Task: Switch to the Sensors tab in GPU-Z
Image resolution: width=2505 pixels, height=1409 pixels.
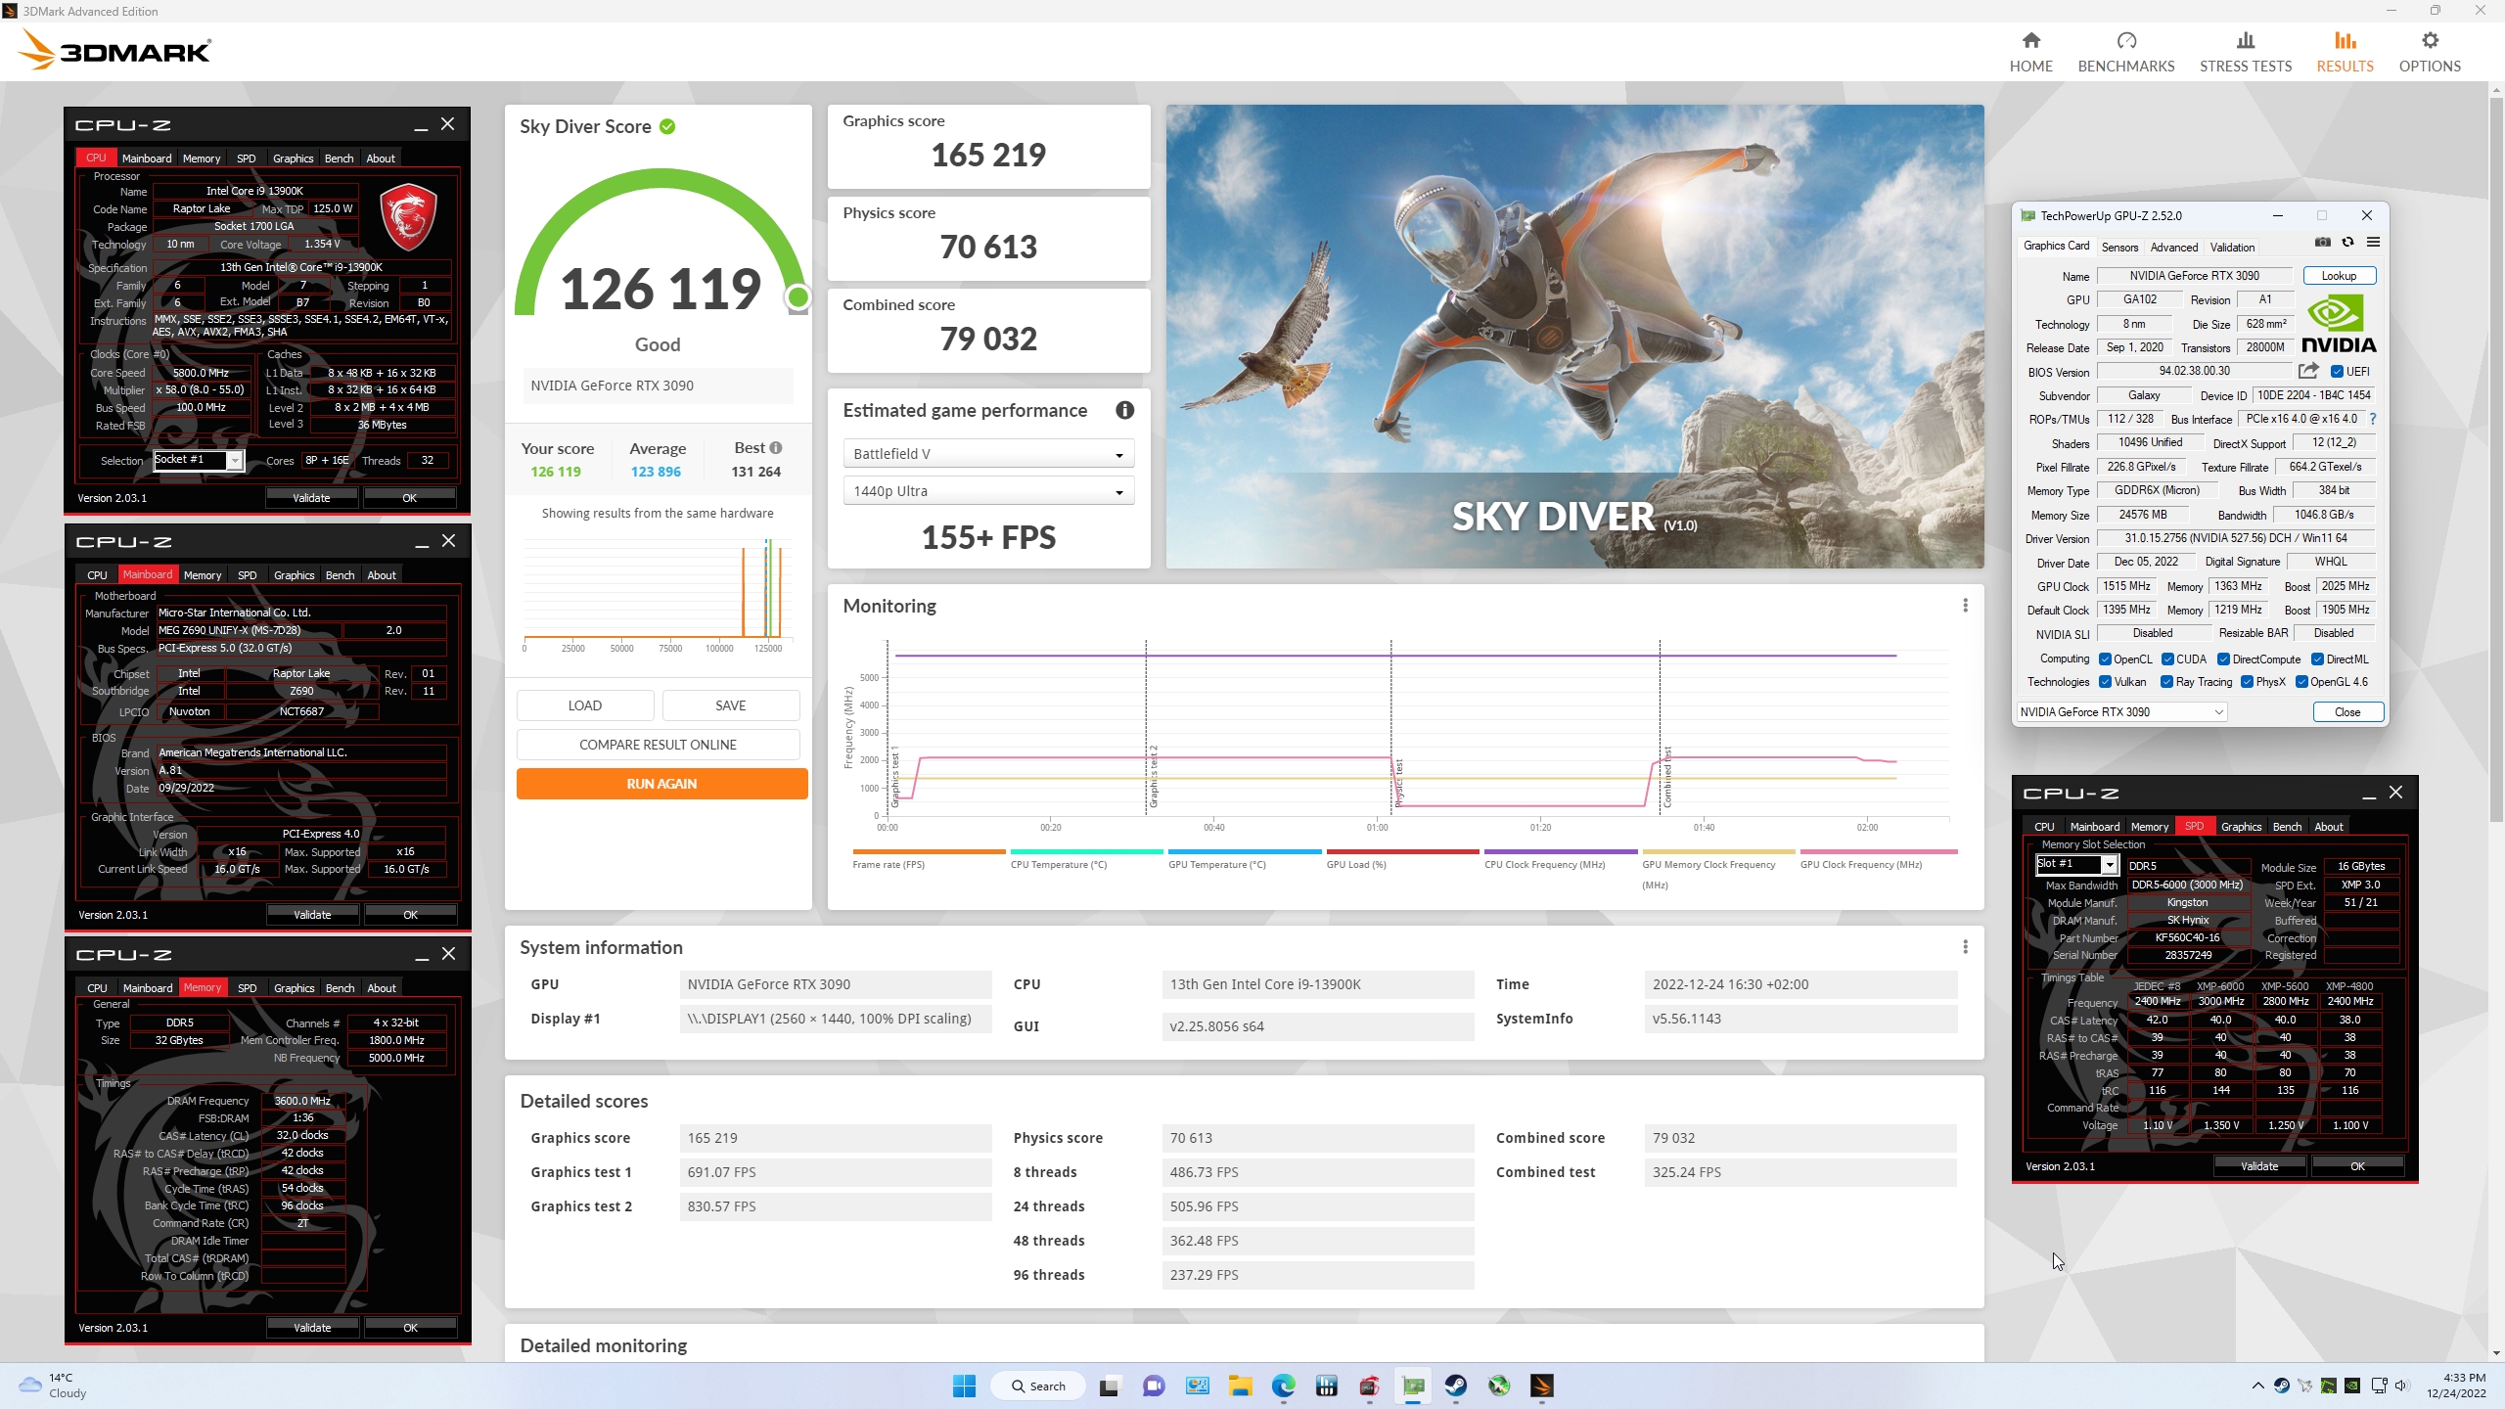Action: (2119, 248)
